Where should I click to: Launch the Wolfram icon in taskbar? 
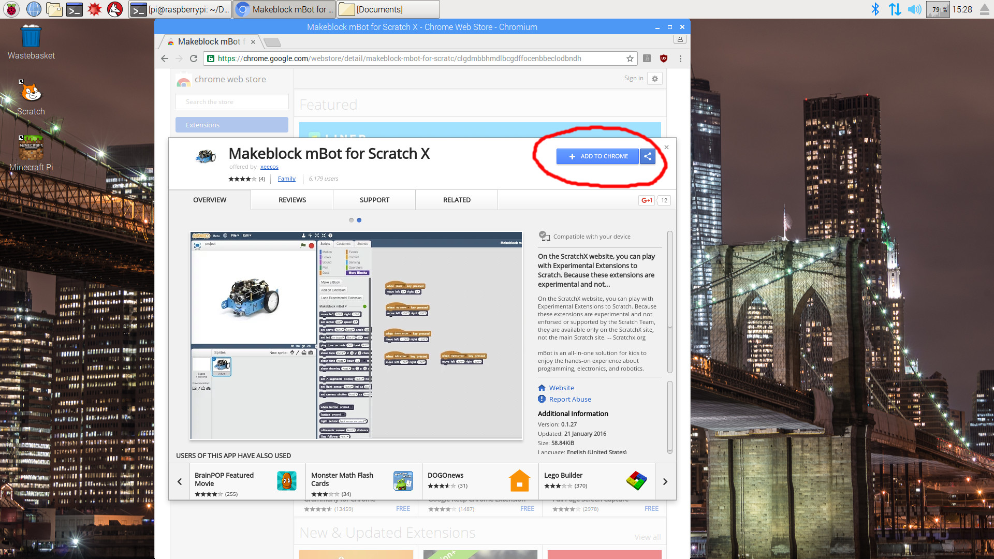click(x=115, y=9)
